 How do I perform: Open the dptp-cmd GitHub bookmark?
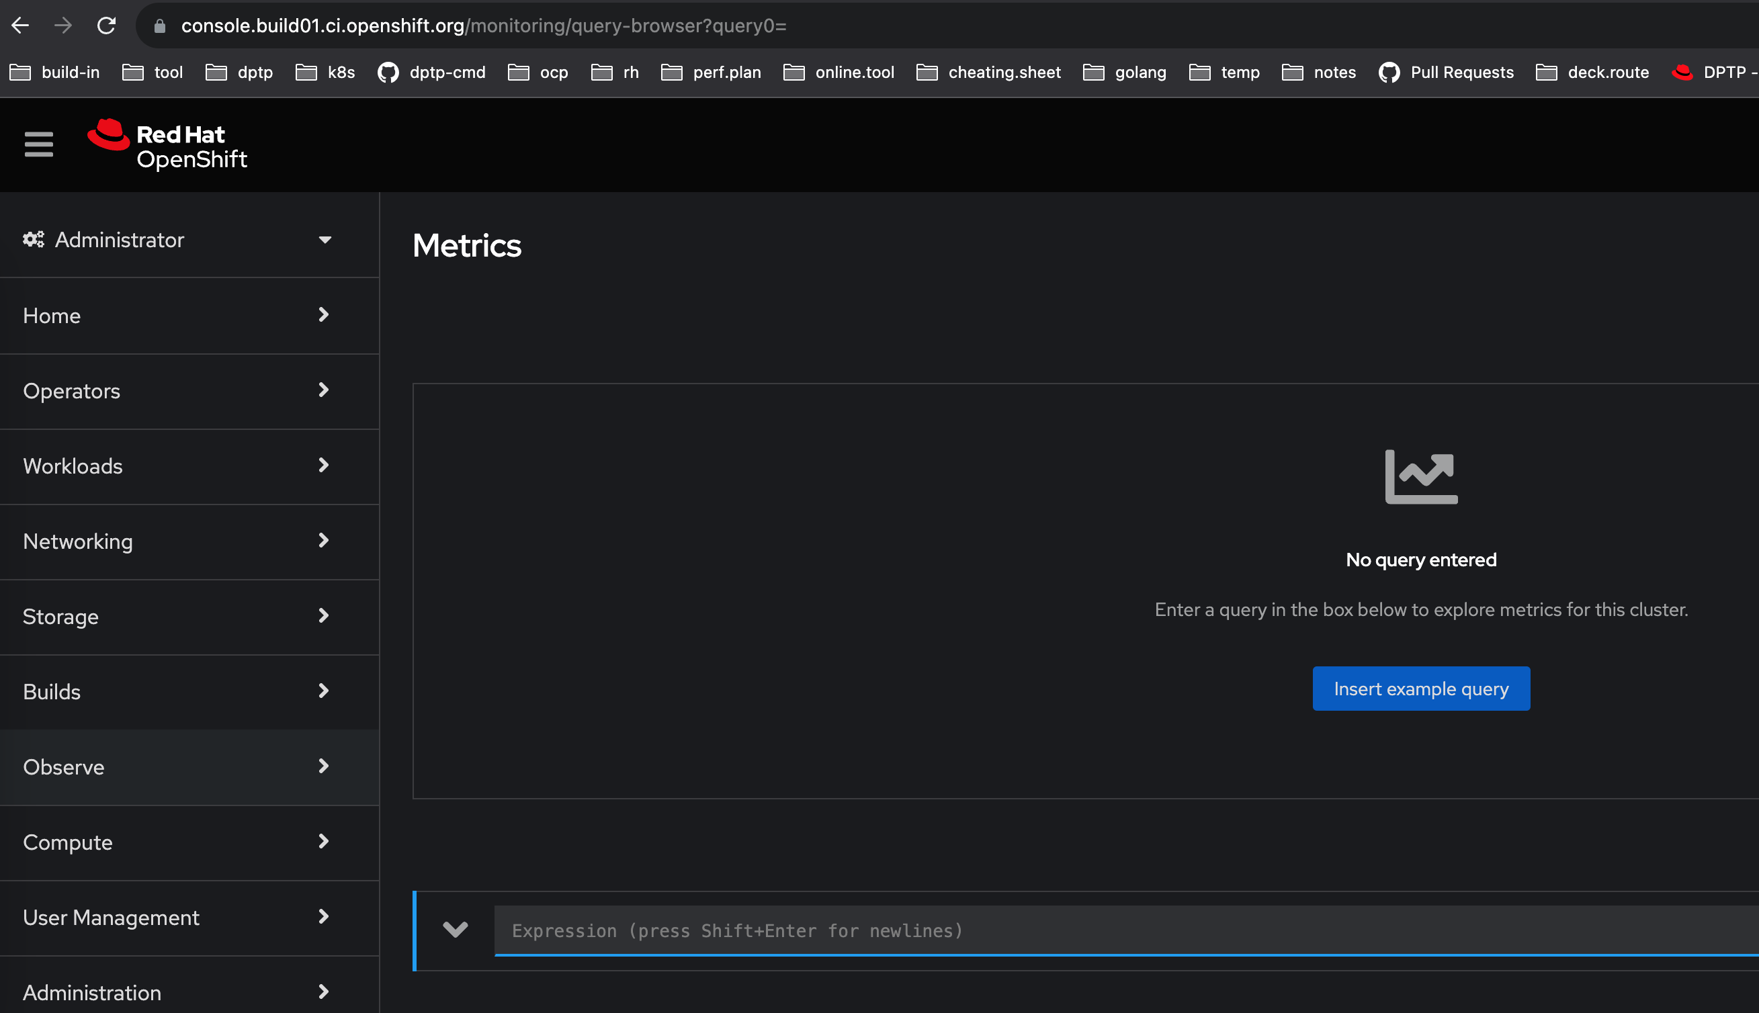[x=431, y=73]
